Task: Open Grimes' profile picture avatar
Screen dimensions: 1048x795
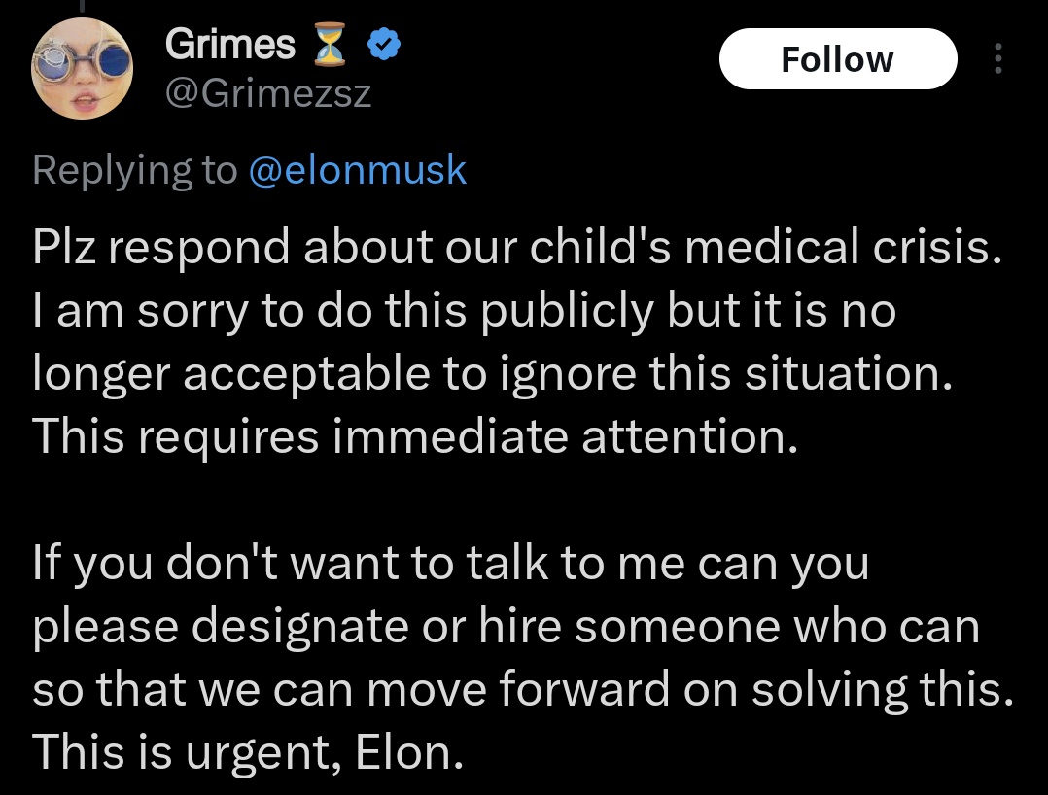Action: coord(82,66)
